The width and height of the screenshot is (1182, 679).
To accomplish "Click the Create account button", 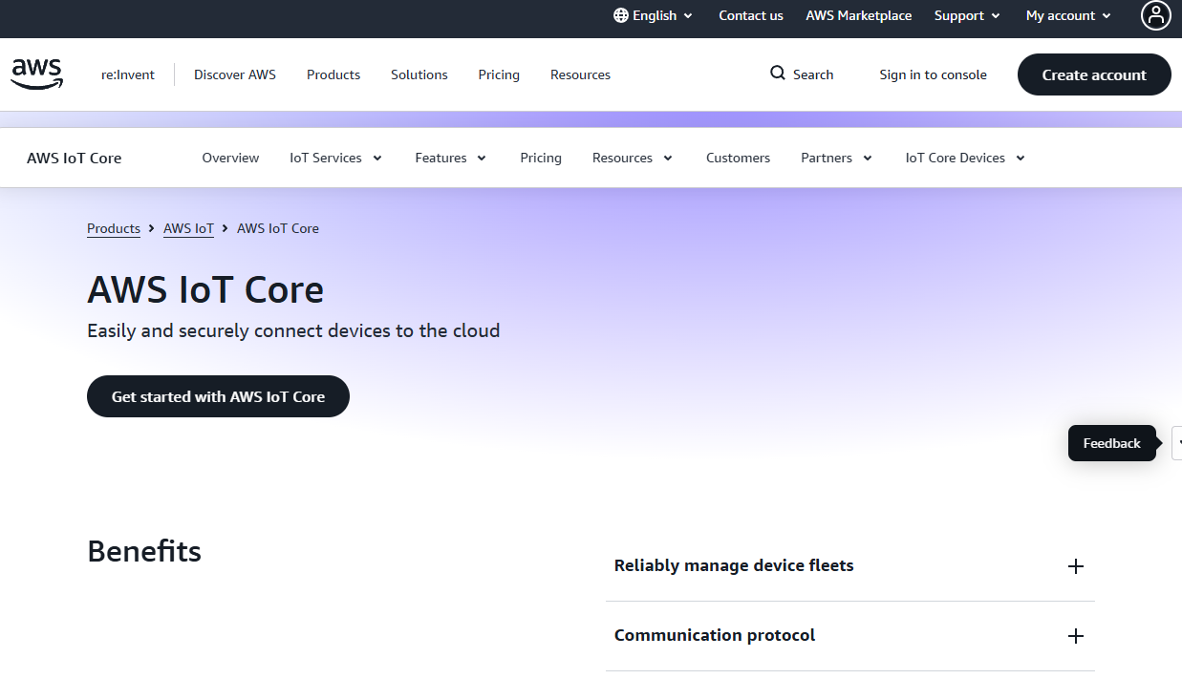I will (x=1094, y=74).
